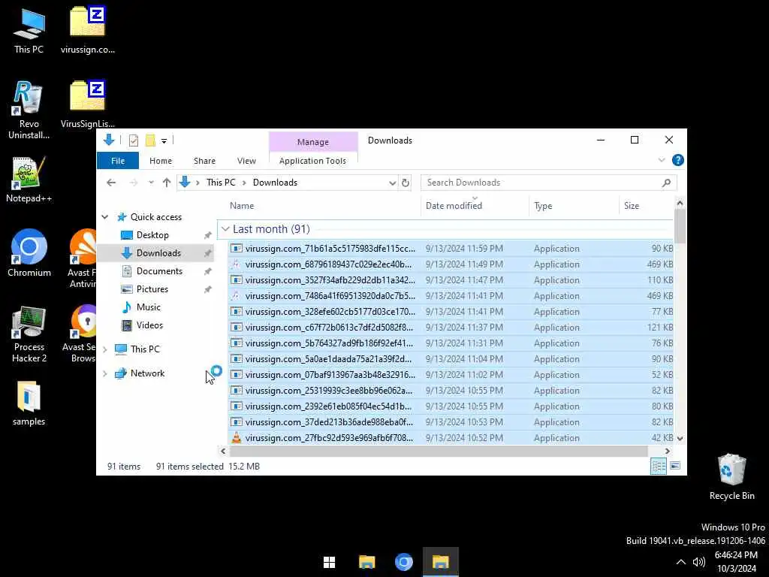Select Pictures in navigation pane

pyautogui.click(x=152, y=289)
